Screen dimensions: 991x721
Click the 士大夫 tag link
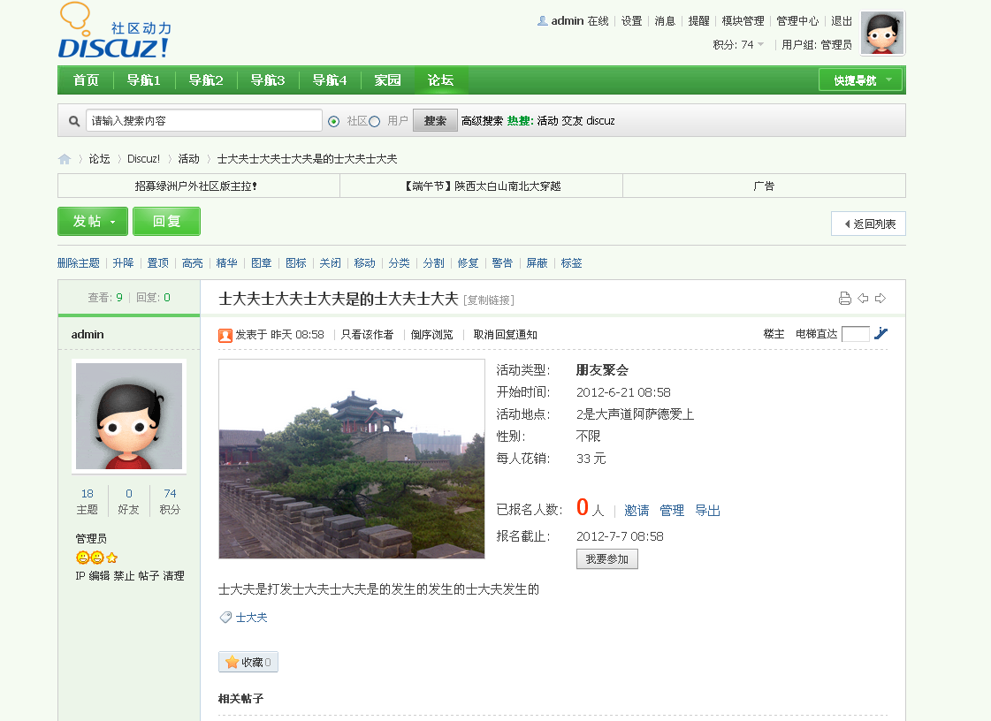click(x=252, y=618)
